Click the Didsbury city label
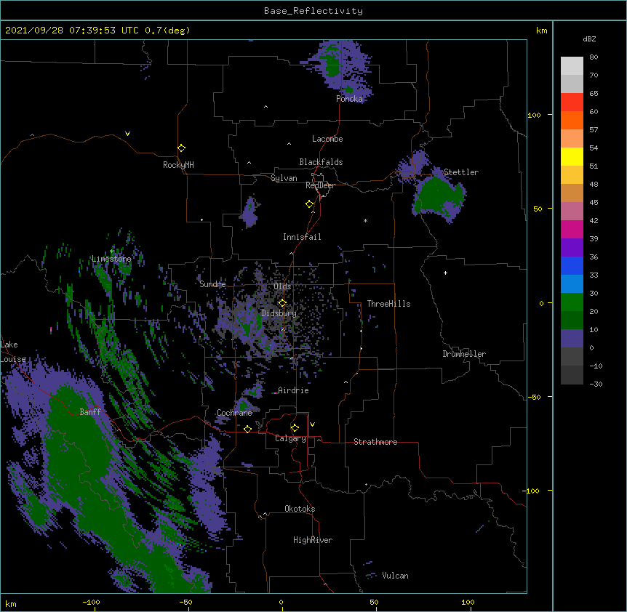This screenshot has height=612, width=627. (279, 313)
